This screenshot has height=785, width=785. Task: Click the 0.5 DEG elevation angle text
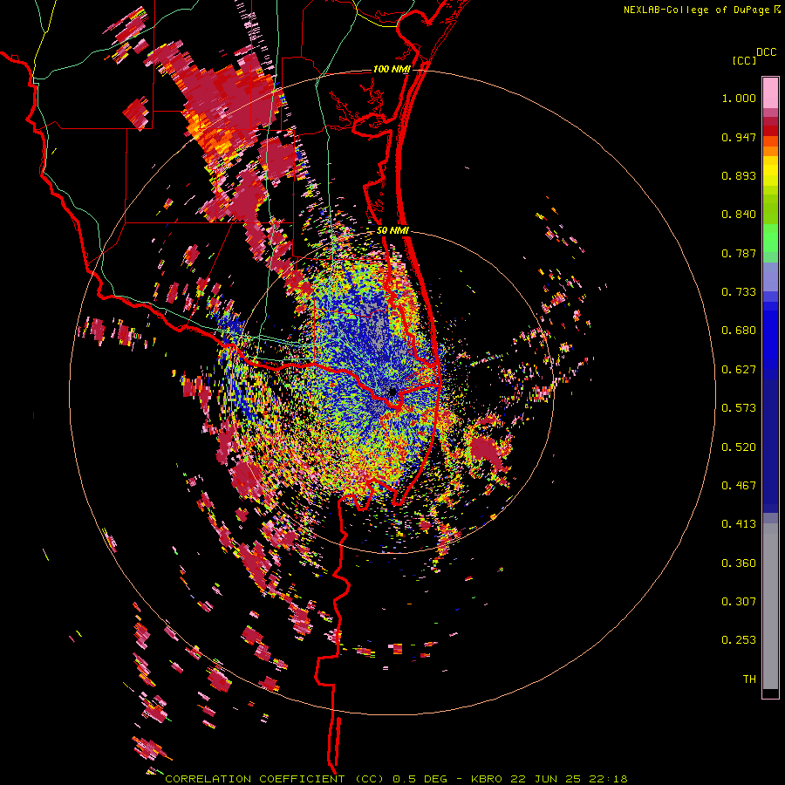click(x=420, y=779)
